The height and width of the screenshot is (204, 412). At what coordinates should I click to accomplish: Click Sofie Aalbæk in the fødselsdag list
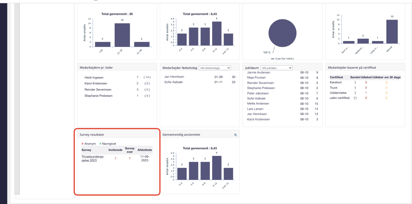coord(174,82)
